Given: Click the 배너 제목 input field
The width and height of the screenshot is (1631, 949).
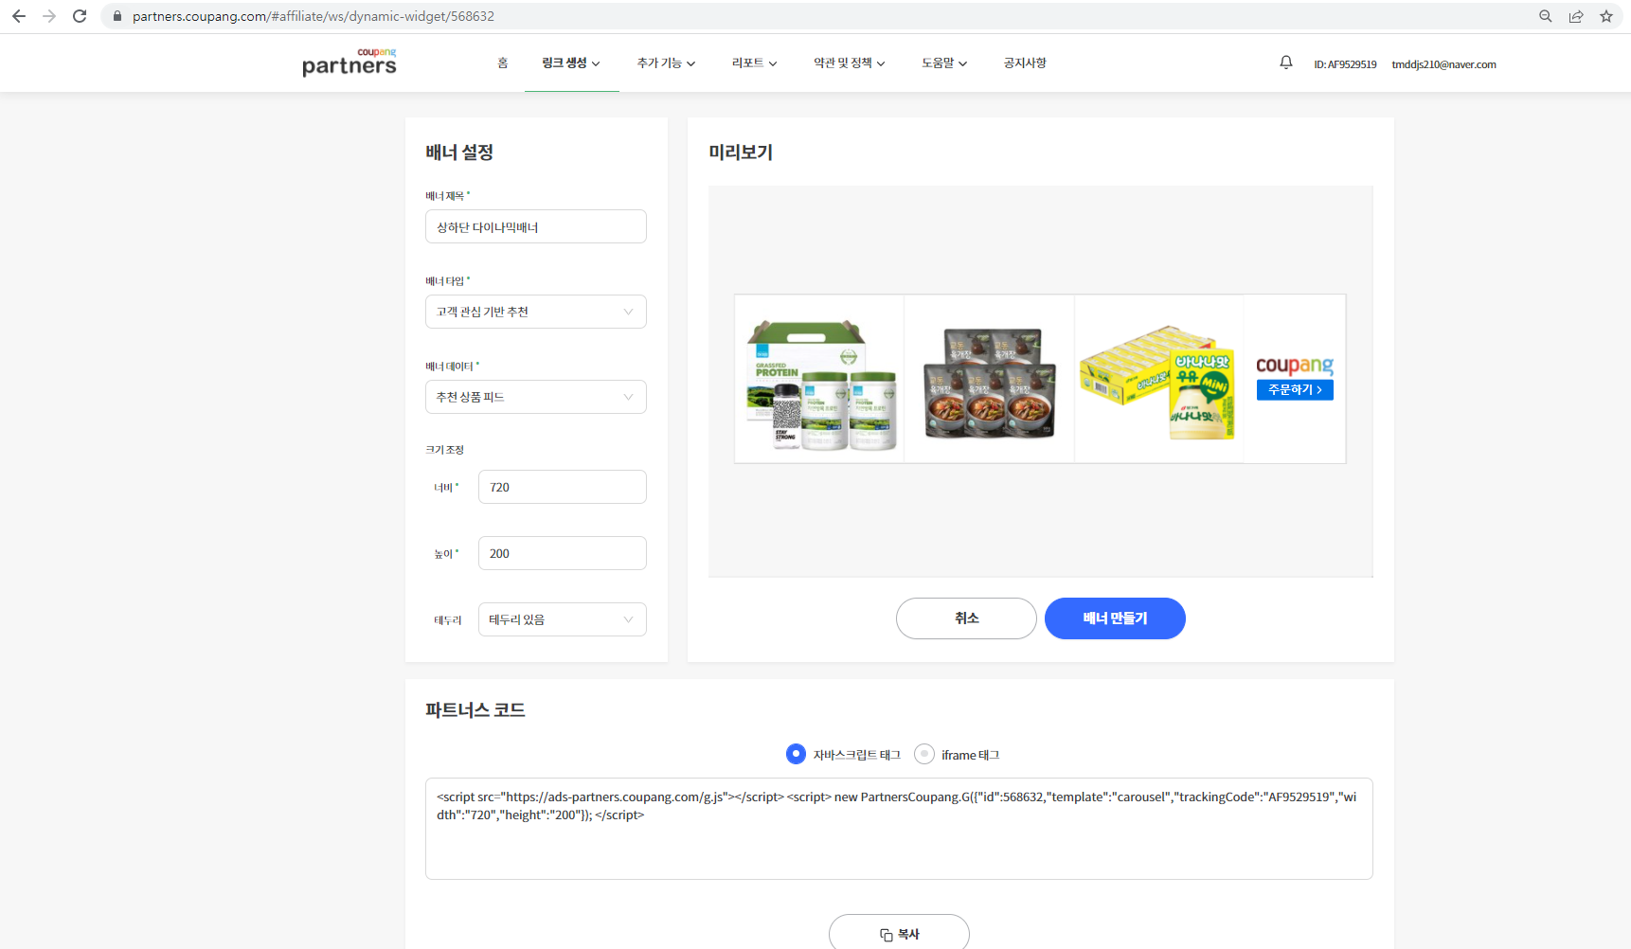Looking at the screenshot, I should (536, 226).
